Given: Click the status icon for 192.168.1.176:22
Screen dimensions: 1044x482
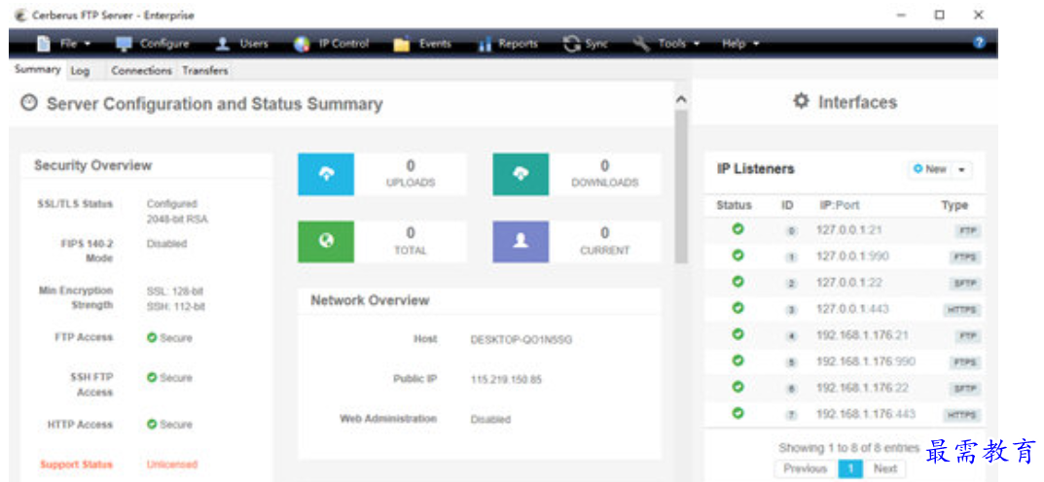Looking at the screenshot, I should pos(738,387).
